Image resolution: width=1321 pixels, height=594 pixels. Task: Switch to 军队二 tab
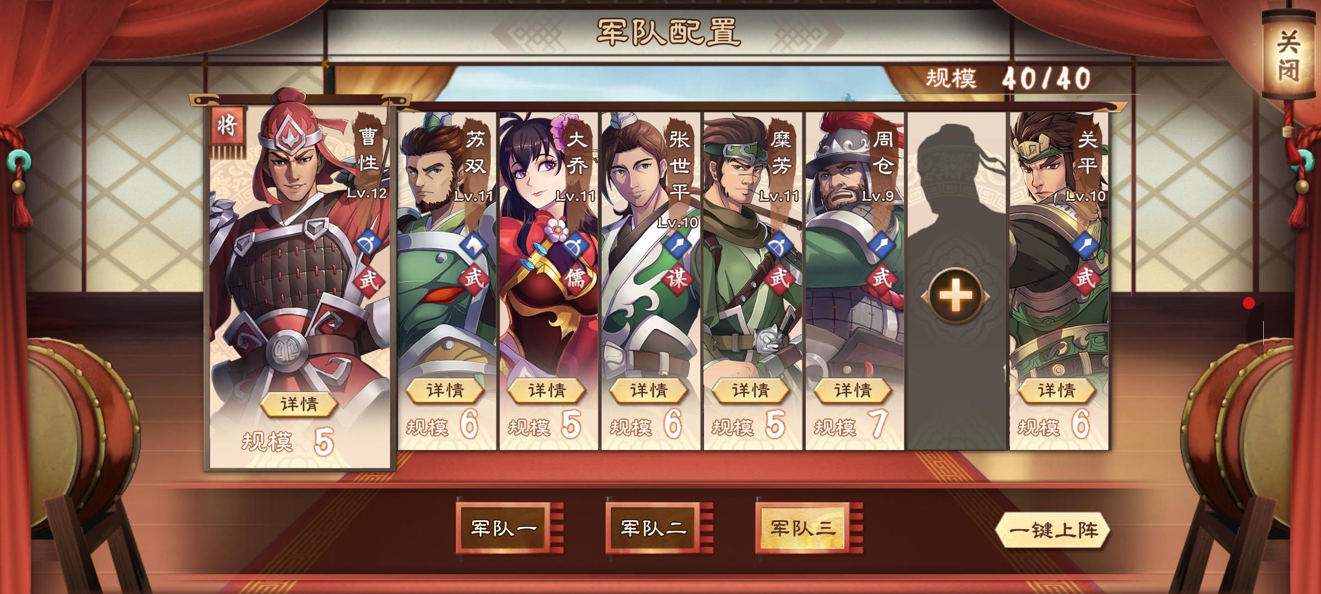click(653, 528)
